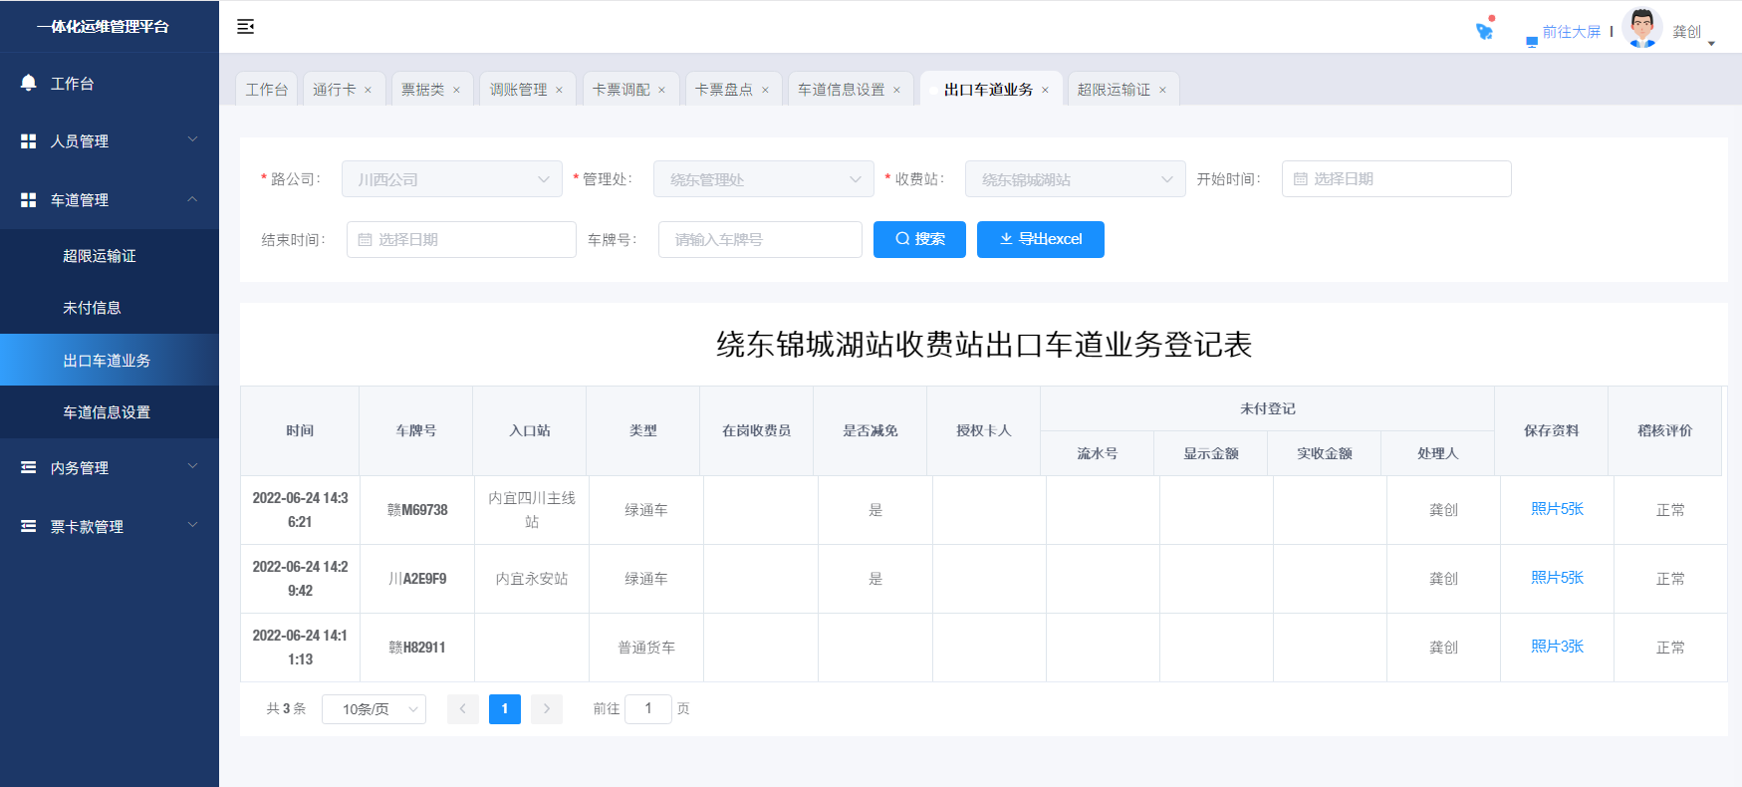Click the 内务管理 list icon
The height and width of the screenshot is (787, 1742).
(x=29, y=467)
